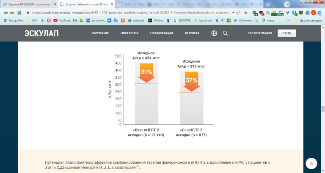Open the btc to usd bookmark

pos(203,20)
